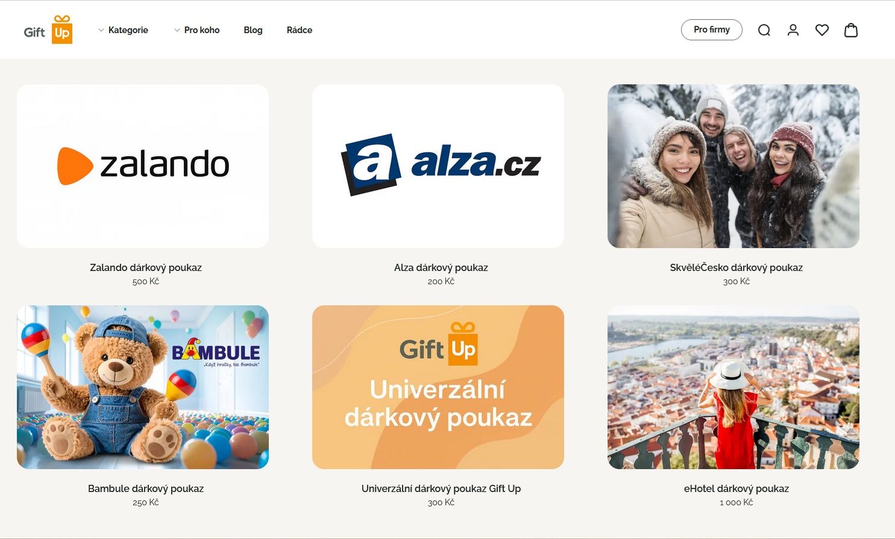The height and width of the screenshot is (539, 895).
Task: Open the user account icon
Action: click(793, 30)
